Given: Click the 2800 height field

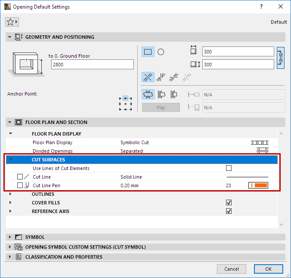Looking at the screenshot, I should (x=93, y=65).
